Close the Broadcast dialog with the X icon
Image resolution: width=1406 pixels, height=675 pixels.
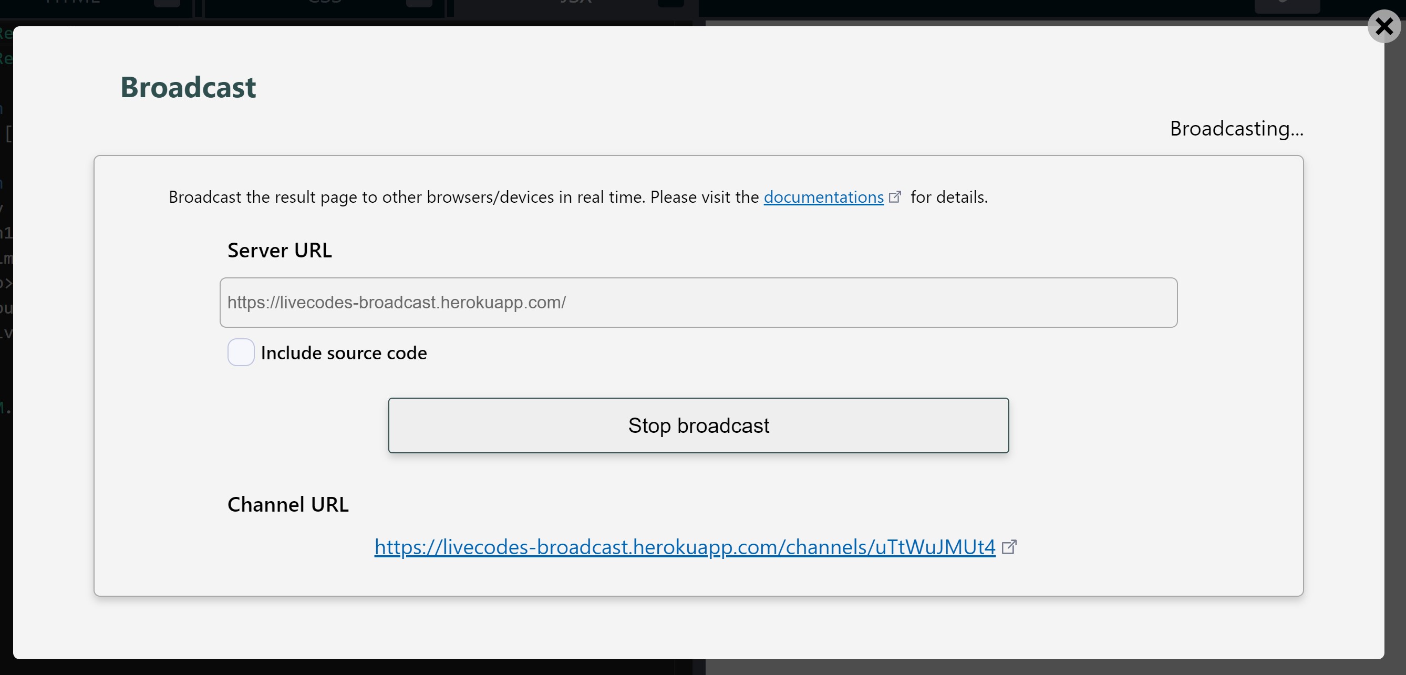click(x=1384, y=26)
